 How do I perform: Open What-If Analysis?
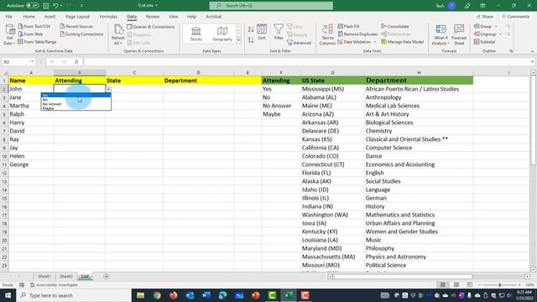coord(441,34)
